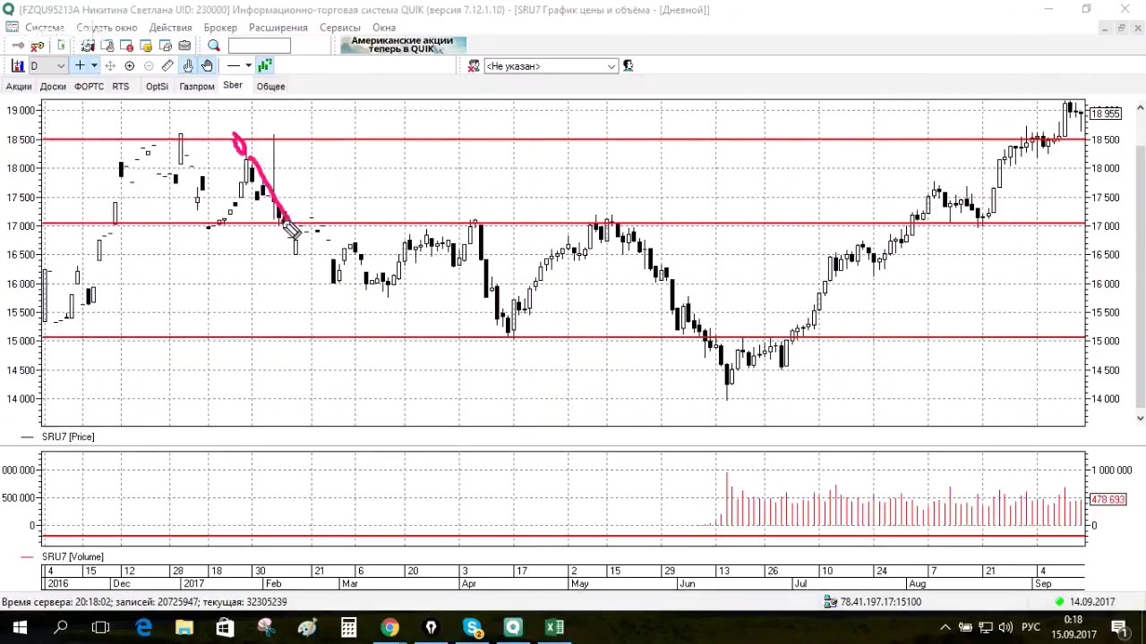Click the РУС language indicator
This screenshot has height=644, width=1146.
(x=1031, y=628)
